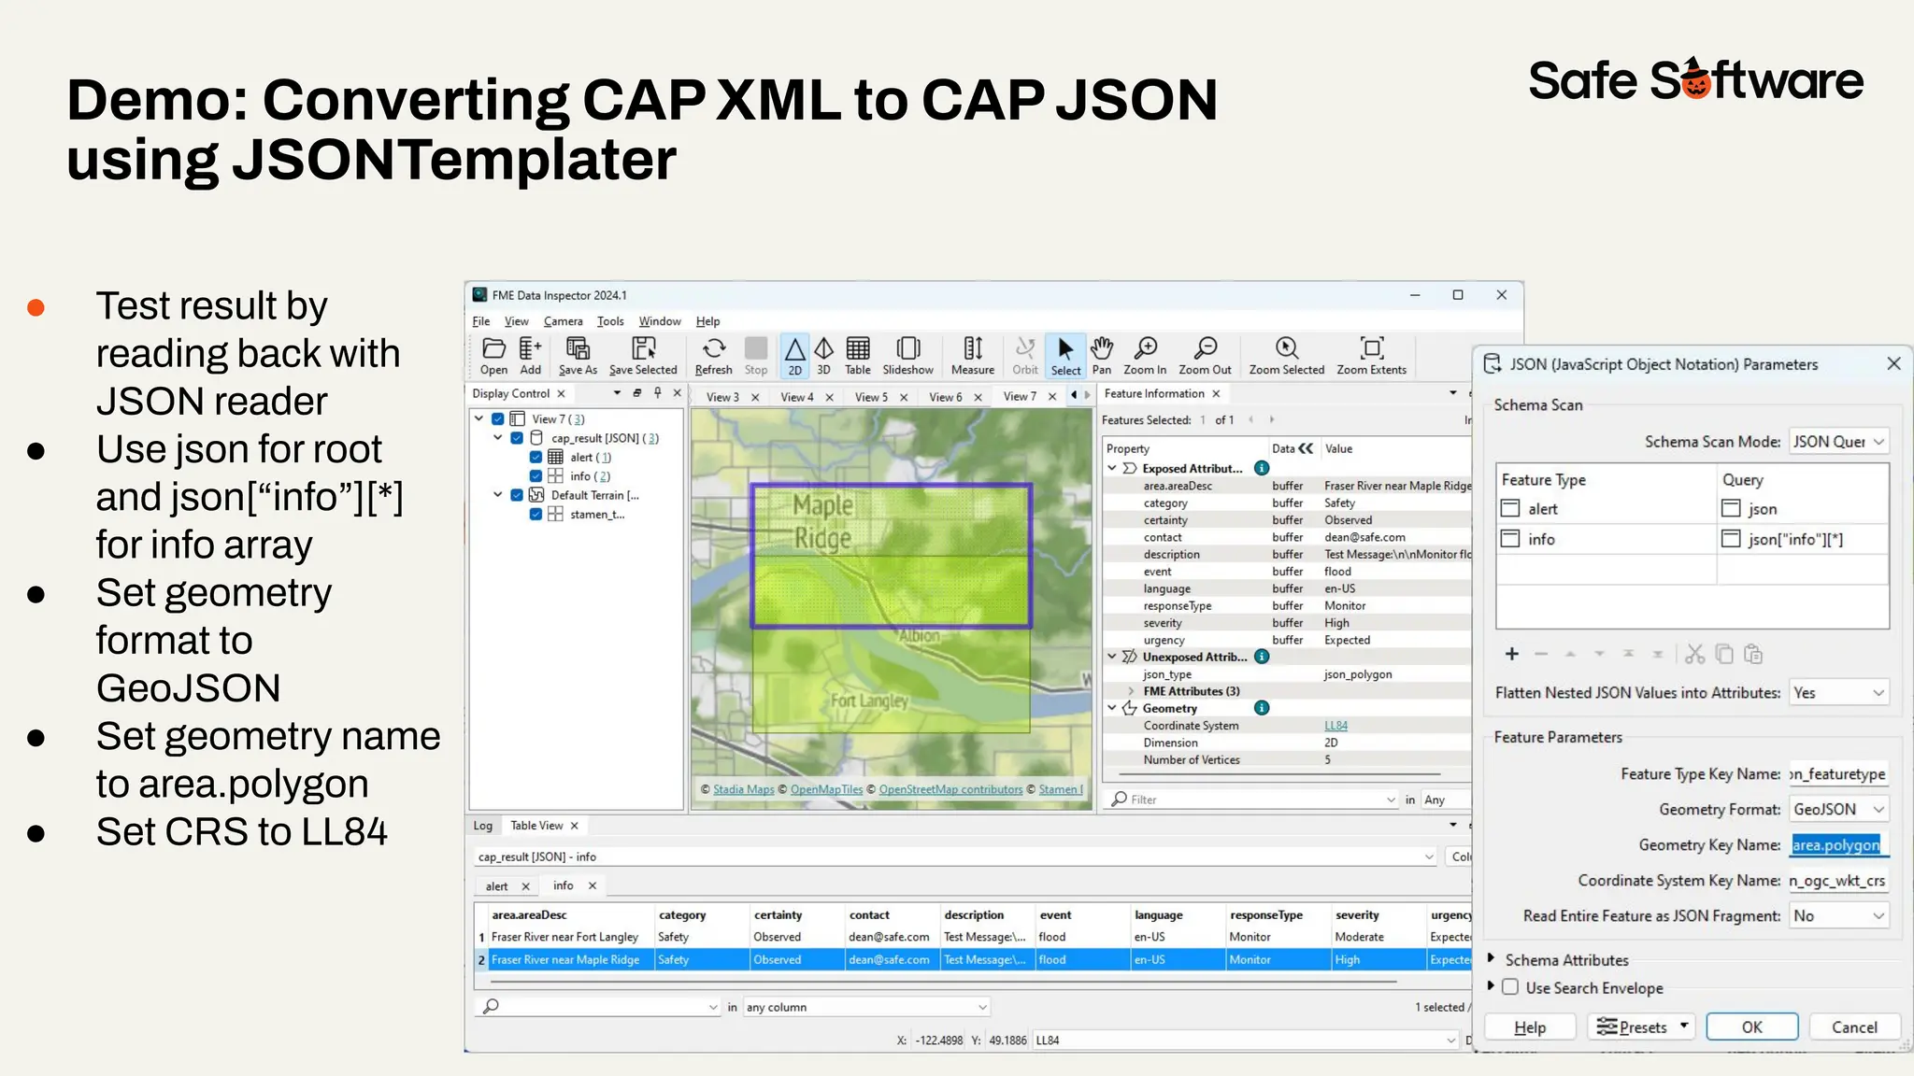The width and height of the screenshot is (1914, 1076).
Task: Switch to 2D view mode
Action: (794, 356)
